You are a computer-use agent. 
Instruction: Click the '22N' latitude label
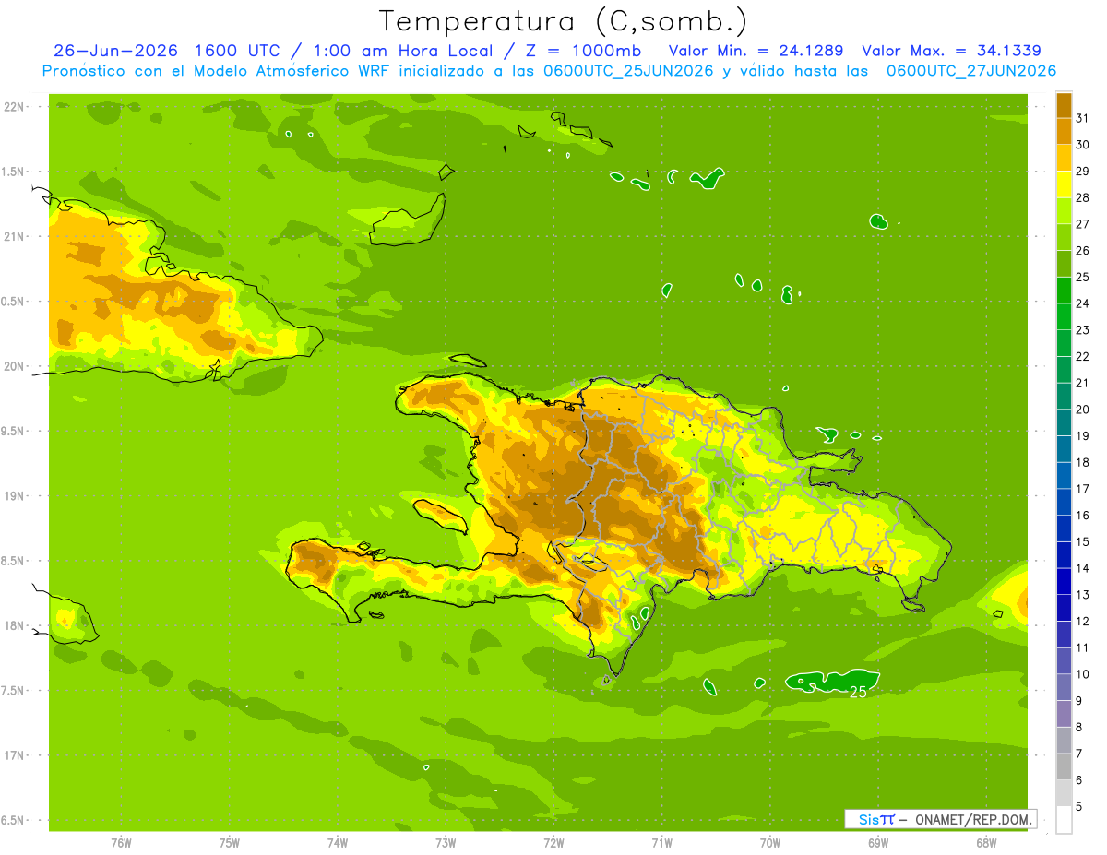[x=15, y=107]
